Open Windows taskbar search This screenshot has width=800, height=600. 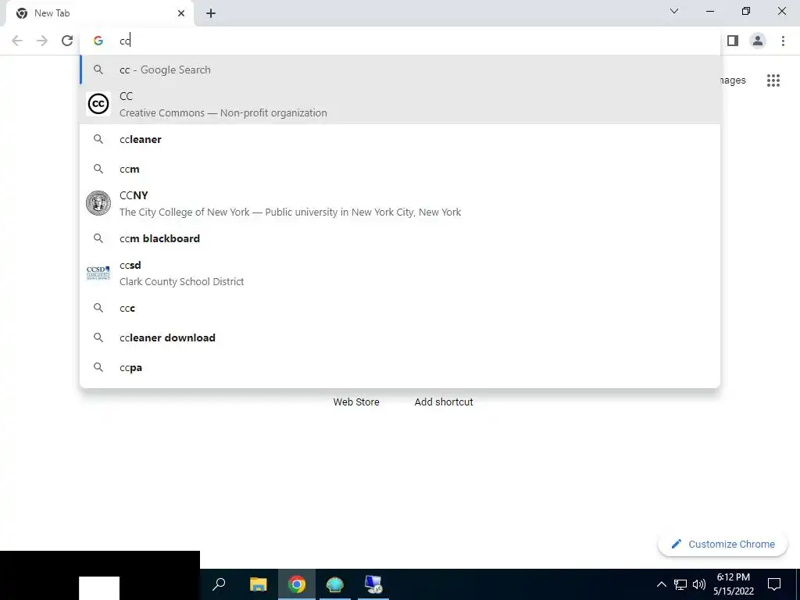coord(219,584)
